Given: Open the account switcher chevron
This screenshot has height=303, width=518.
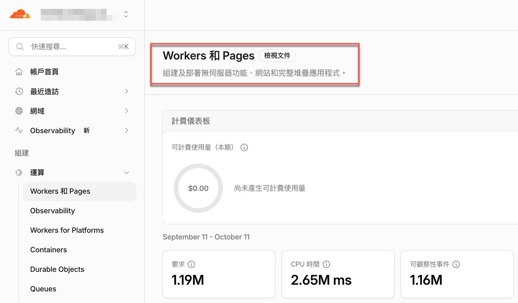Looking at the screenshot, I should click(x=126, y=14).
